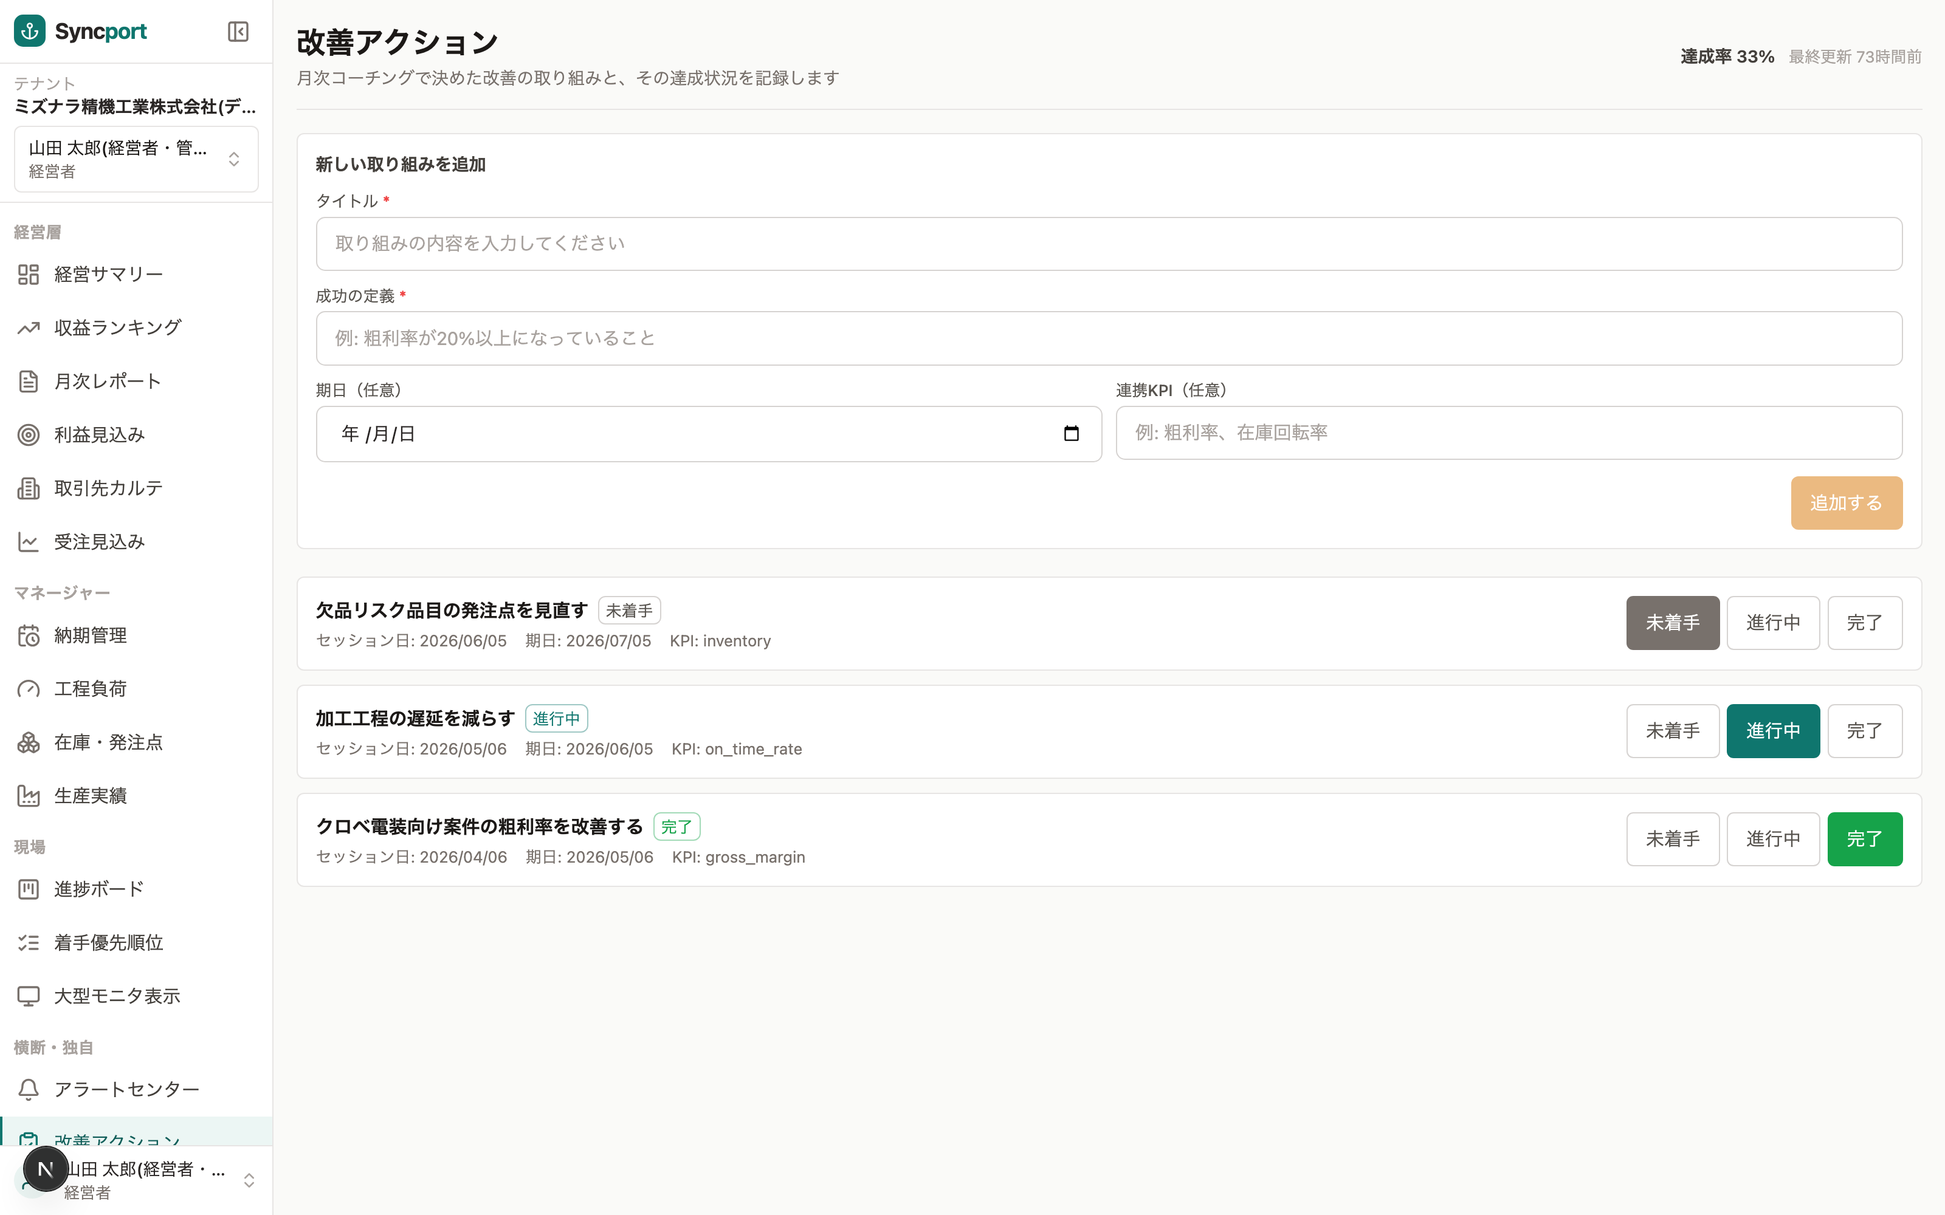Click the 追加する button
The height and width of the screenshot is (1215, 1945).
coord(1846,503)
